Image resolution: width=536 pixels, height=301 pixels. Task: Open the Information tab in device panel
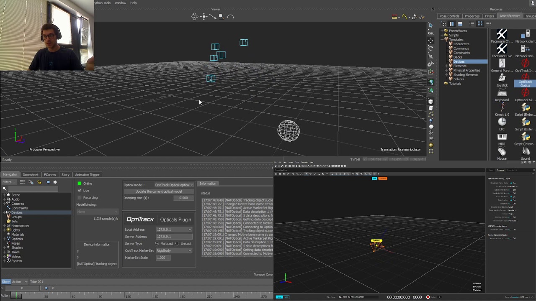(x=208, y=184)
